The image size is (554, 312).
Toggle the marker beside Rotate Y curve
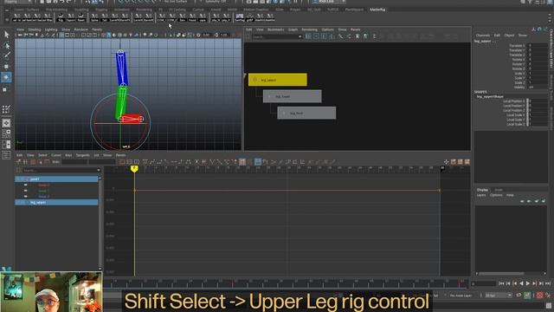25,191
